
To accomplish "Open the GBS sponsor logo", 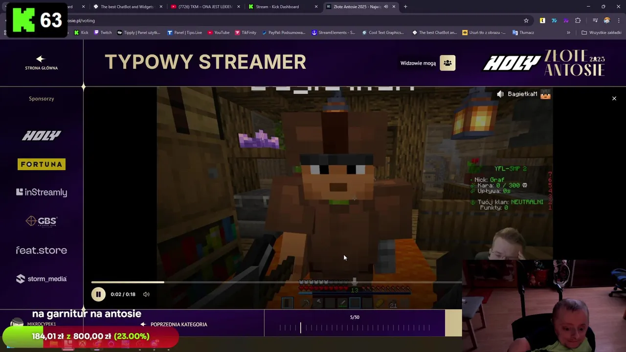I will coord(42,221).
